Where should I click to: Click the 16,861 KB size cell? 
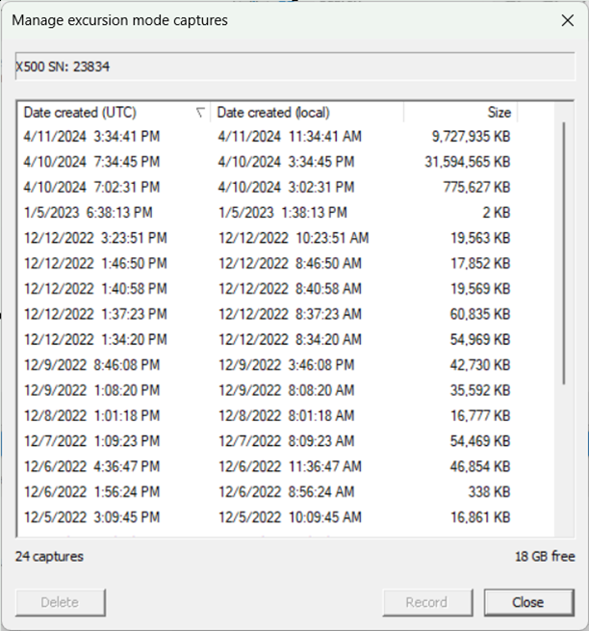point(480,517)
